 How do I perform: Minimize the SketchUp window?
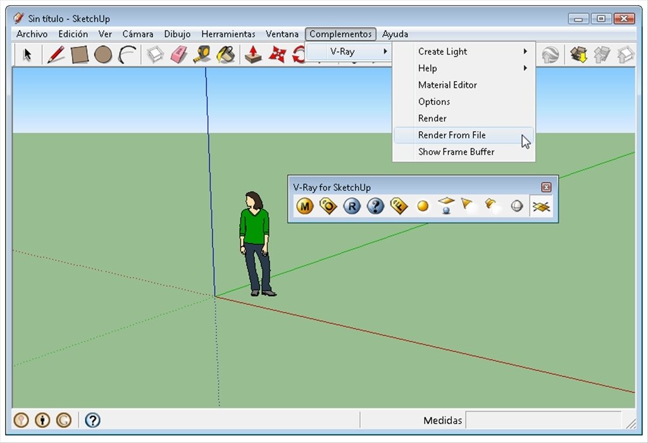tap(578, 18)
